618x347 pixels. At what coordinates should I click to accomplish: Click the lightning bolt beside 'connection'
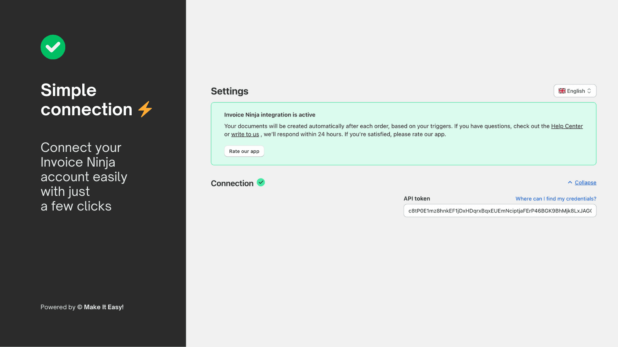pyautogui.click(x=145, y=109)
